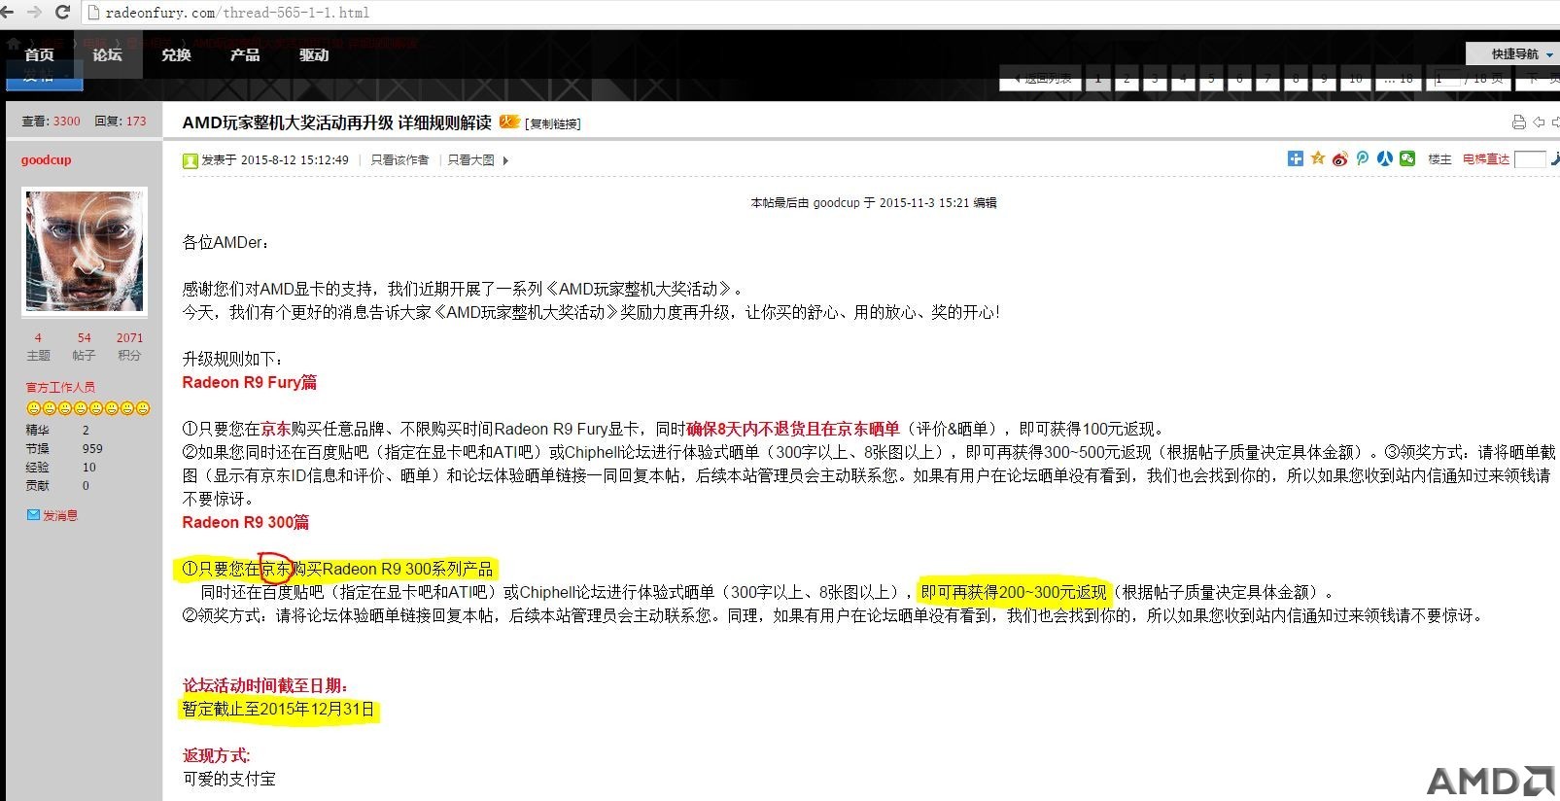Image resolution: width=1560 pixels, height=801 pixels.
Task: Click the Weibo share icon
Action: [1340, 158]
